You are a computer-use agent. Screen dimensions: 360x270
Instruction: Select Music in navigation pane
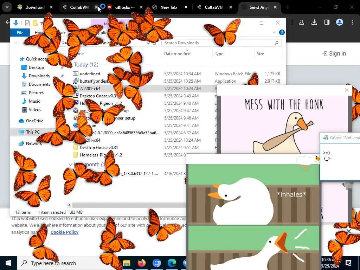coord(34,101)
